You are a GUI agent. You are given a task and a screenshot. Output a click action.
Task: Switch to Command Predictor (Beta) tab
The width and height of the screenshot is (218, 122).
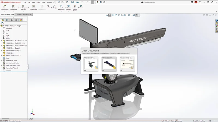(24, 14)
